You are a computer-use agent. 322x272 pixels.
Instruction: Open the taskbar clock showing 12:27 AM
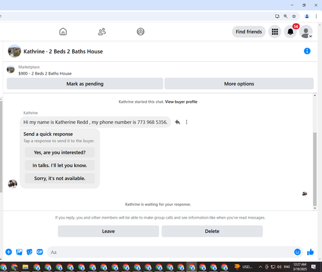click(x=300, y=267)
